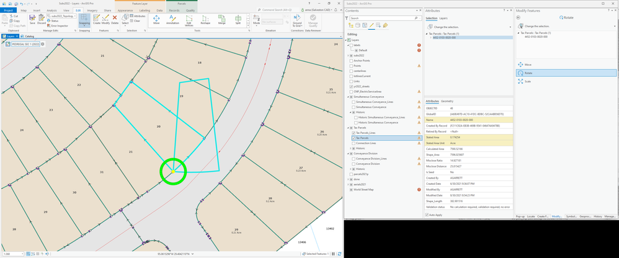Screen dimensions: 619x258
Task: Click the Annotation tool icon
Action: (x=172, y=19)
